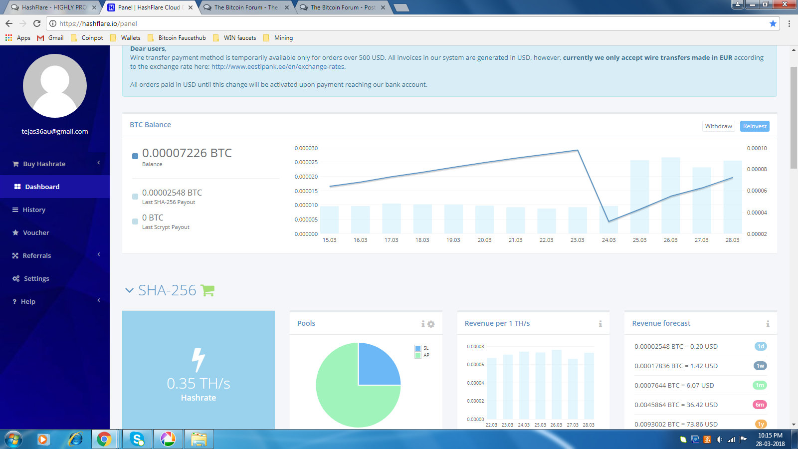Toggle Last Scrypt Payout series legend
The height and width of the screenshot is (449, 798).
[135, 222]
